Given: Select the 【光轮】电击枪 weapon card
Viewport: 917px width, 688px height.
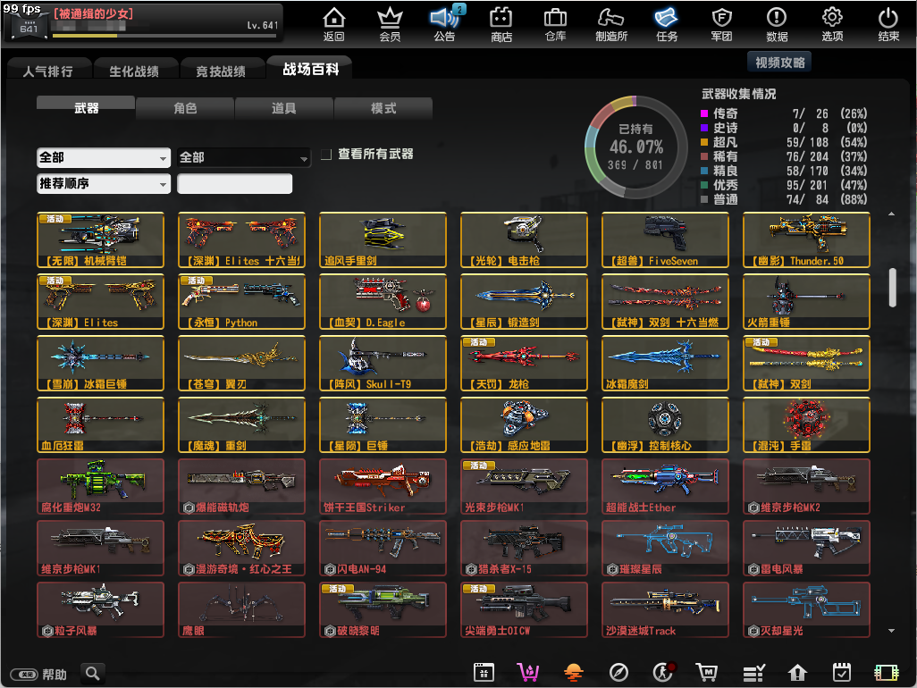Looking at the screenshot, I should click(x=524, y=239).
